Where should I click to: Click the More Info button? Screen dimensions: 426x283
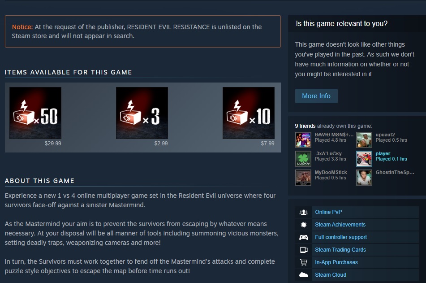(316, 96)
